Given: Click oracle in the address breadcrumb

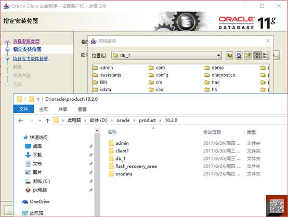Looking at the screenshot, I should [123, 120].
